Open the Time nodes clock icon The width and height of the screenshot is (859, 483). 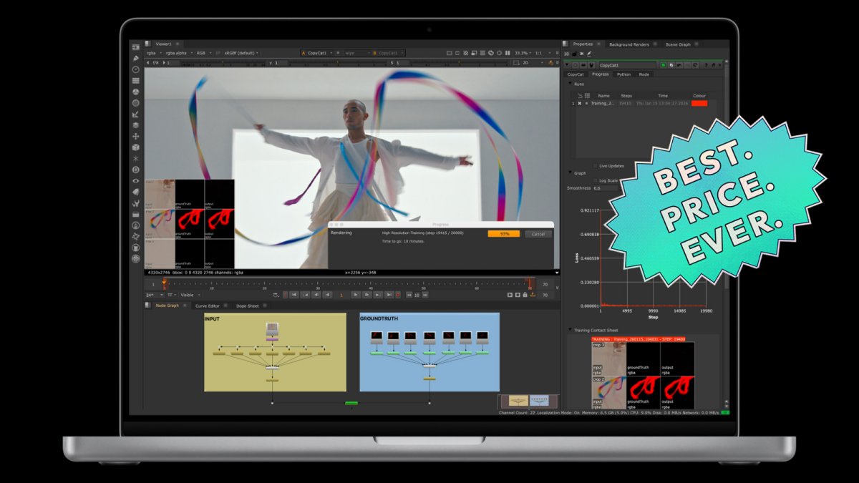click(135, 69)
